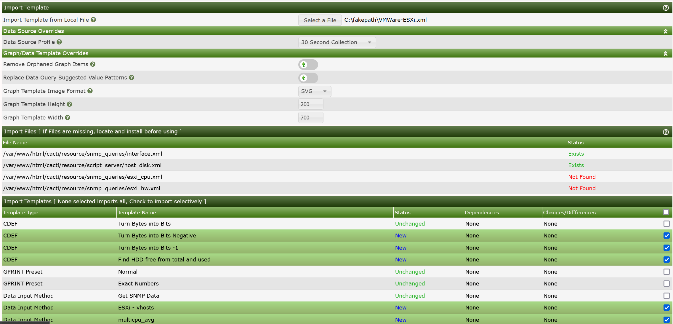Open the help icon on the Import Template header
This screenshot has width=673, height=324.
coord(666,7)
